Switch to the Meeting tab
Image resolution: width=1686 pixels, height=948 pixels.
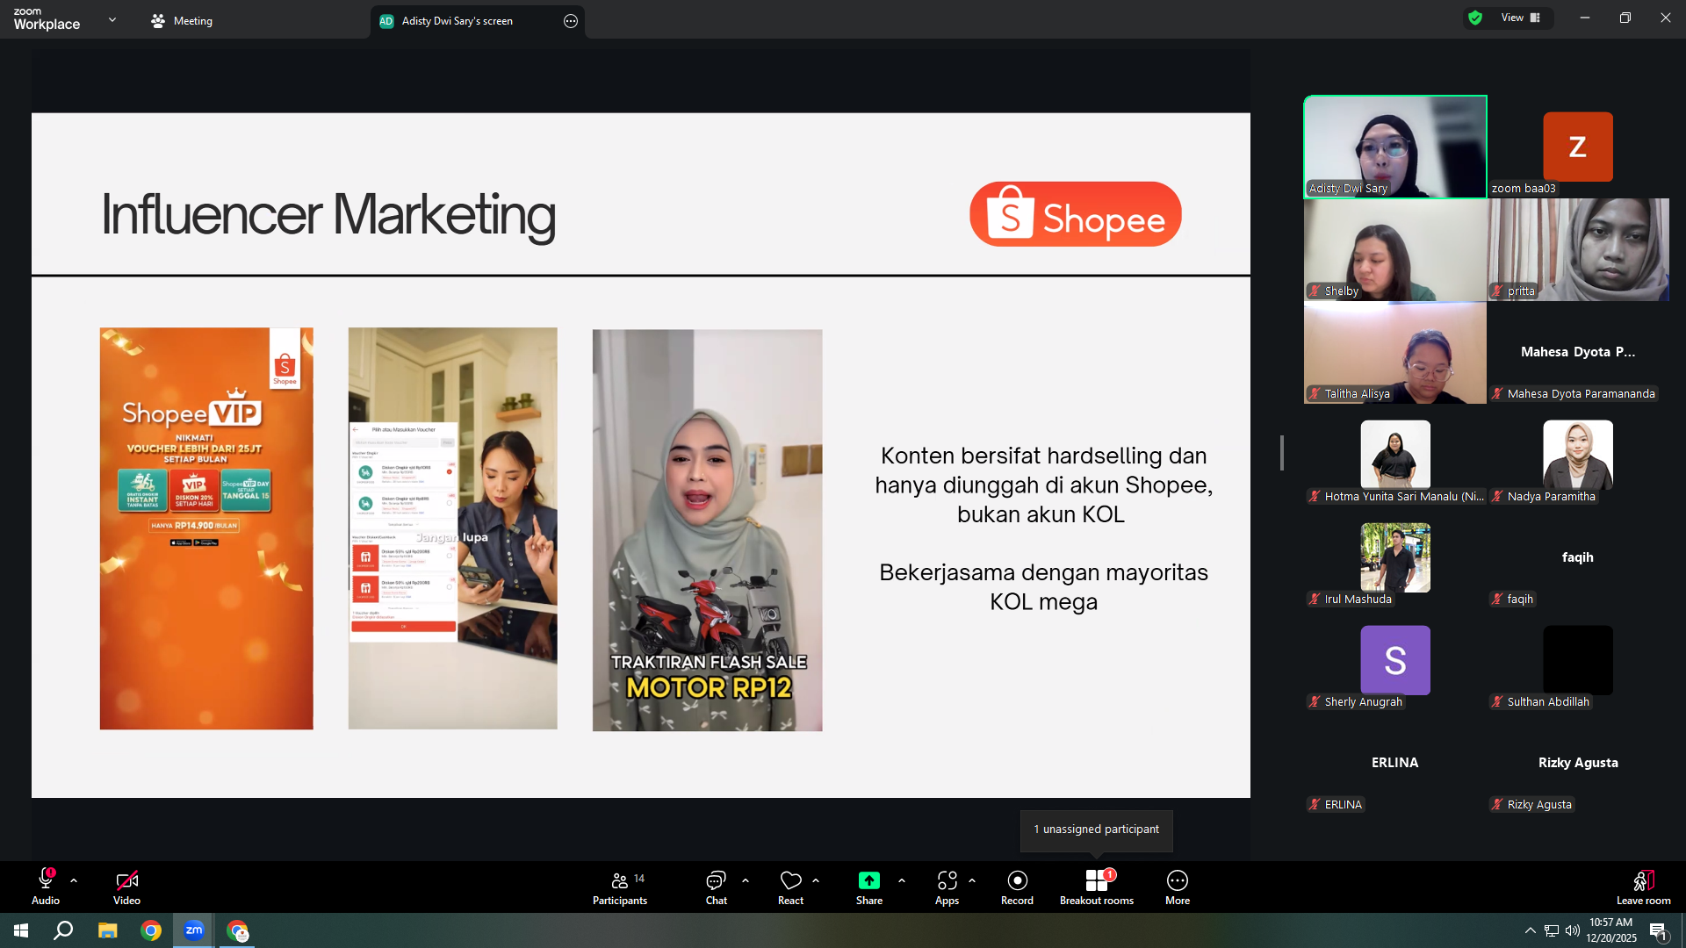point(182,21)
